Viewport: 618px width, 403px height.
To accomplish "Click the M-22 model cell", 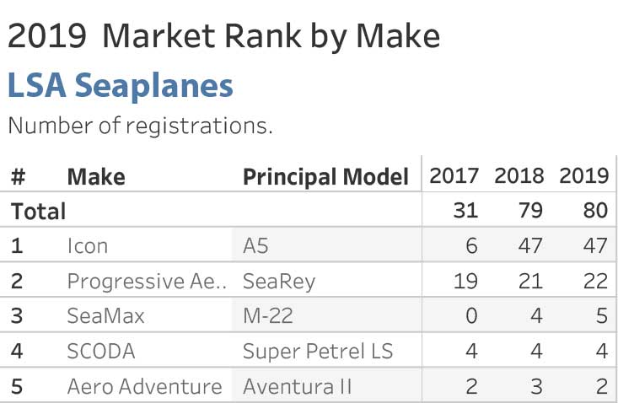I will click(268, 316).
